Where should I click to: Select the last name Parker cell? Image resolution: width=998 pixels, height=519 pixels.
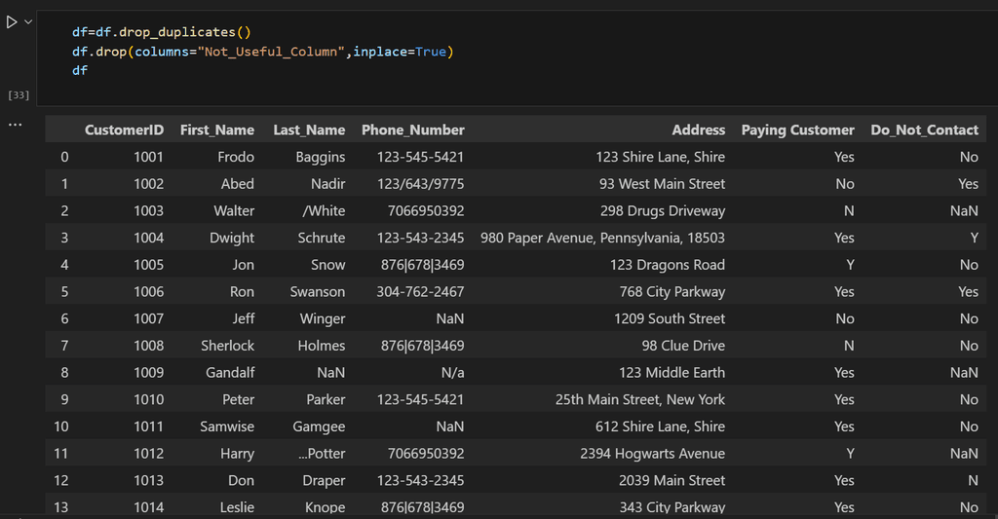click(x=326, y=399)
